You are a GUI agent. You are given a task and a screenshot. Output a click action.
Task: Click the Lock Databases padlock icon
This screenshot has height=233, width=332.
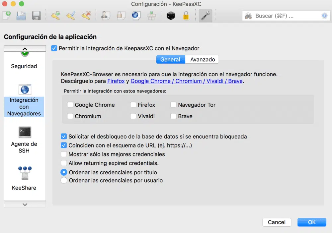coord(186,16)
